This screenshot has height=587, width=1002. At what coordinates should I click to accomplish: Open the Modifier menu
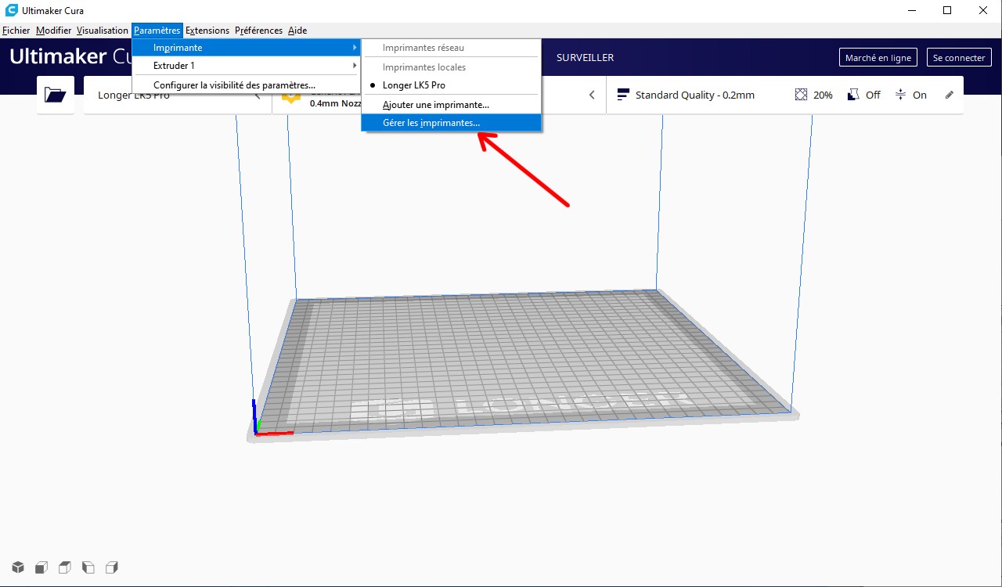click(53, 31)
